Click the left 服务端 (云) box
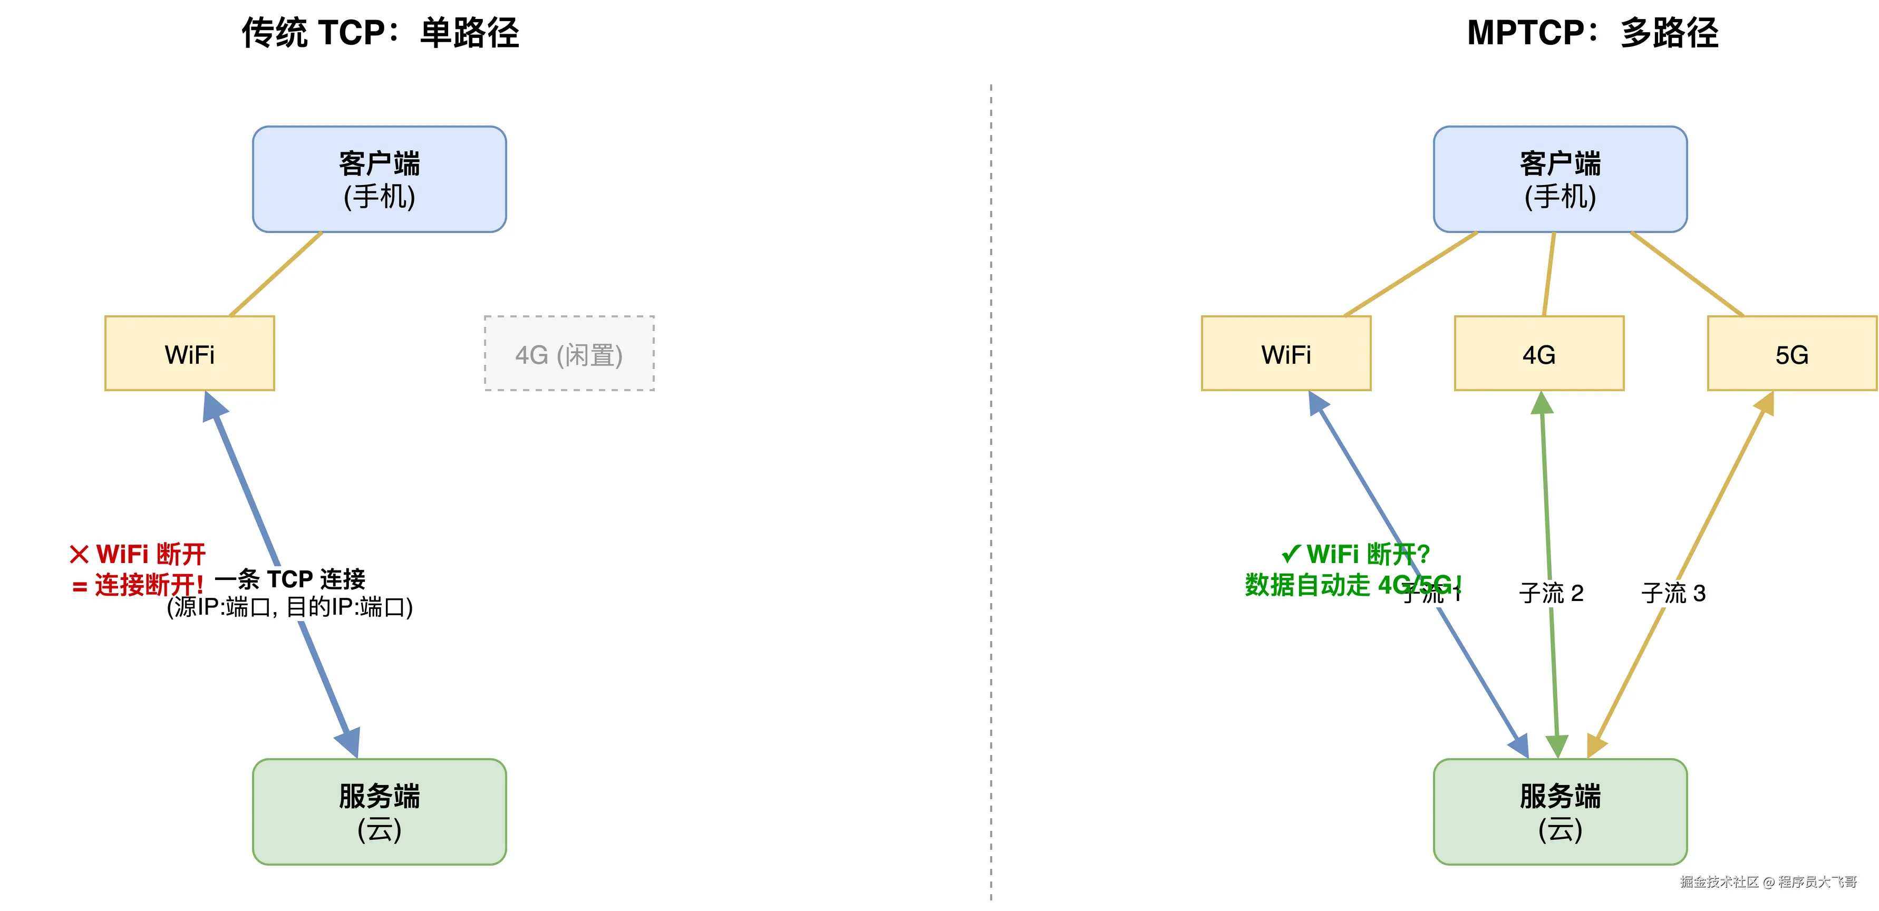Image resolution: width=1879 pixels, height=911 pixels. [x=379, y=811]
